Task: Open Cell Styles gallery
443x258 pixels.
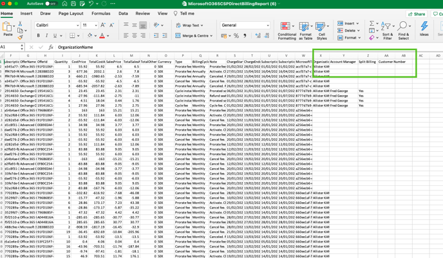Action: (321, 31)
